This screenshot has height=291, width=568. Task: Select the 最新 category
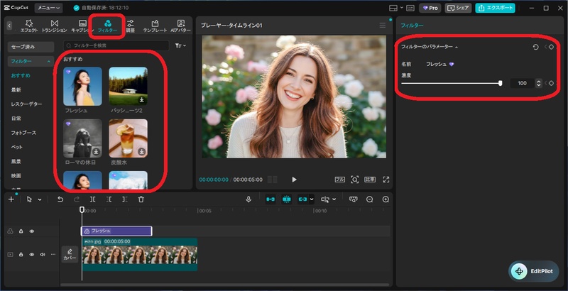tap(16, 89)
